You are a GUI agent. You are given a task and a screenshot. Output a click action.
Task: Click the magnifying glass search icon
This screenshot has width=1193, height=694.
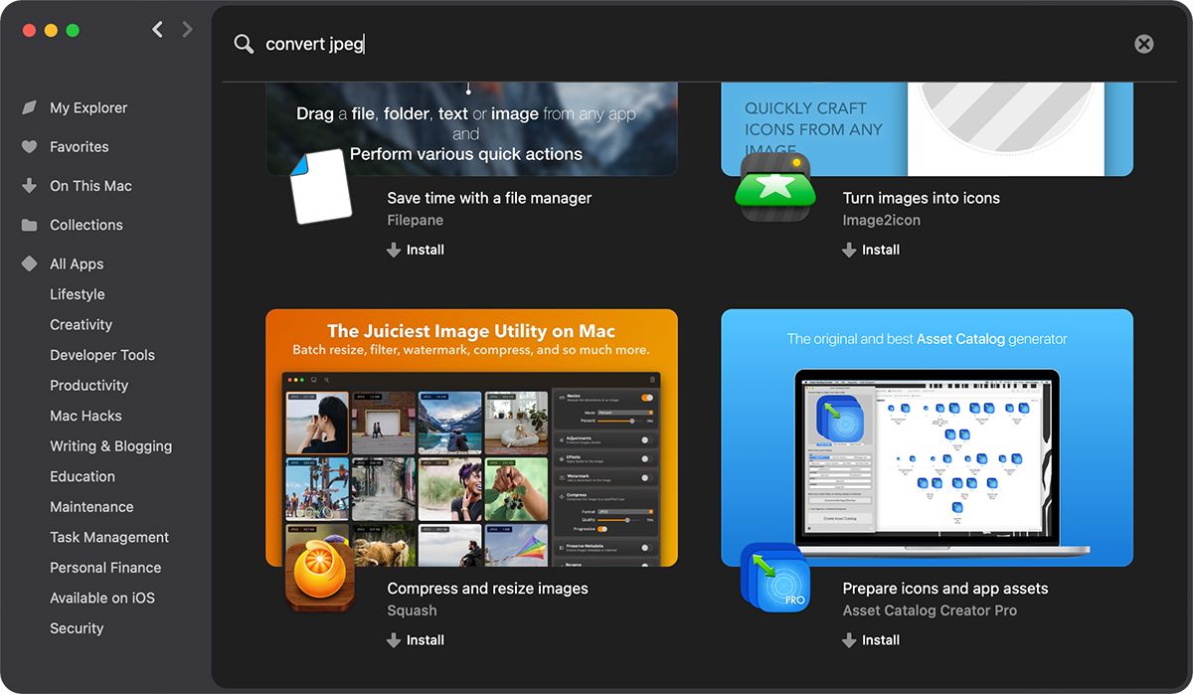point(244,44)
